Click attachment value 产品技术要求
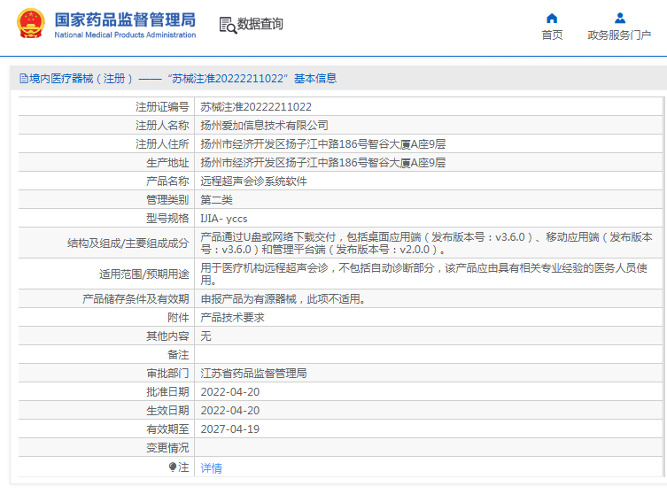The width and height of the screenshot is (667, 494). [x=232, y=318]
